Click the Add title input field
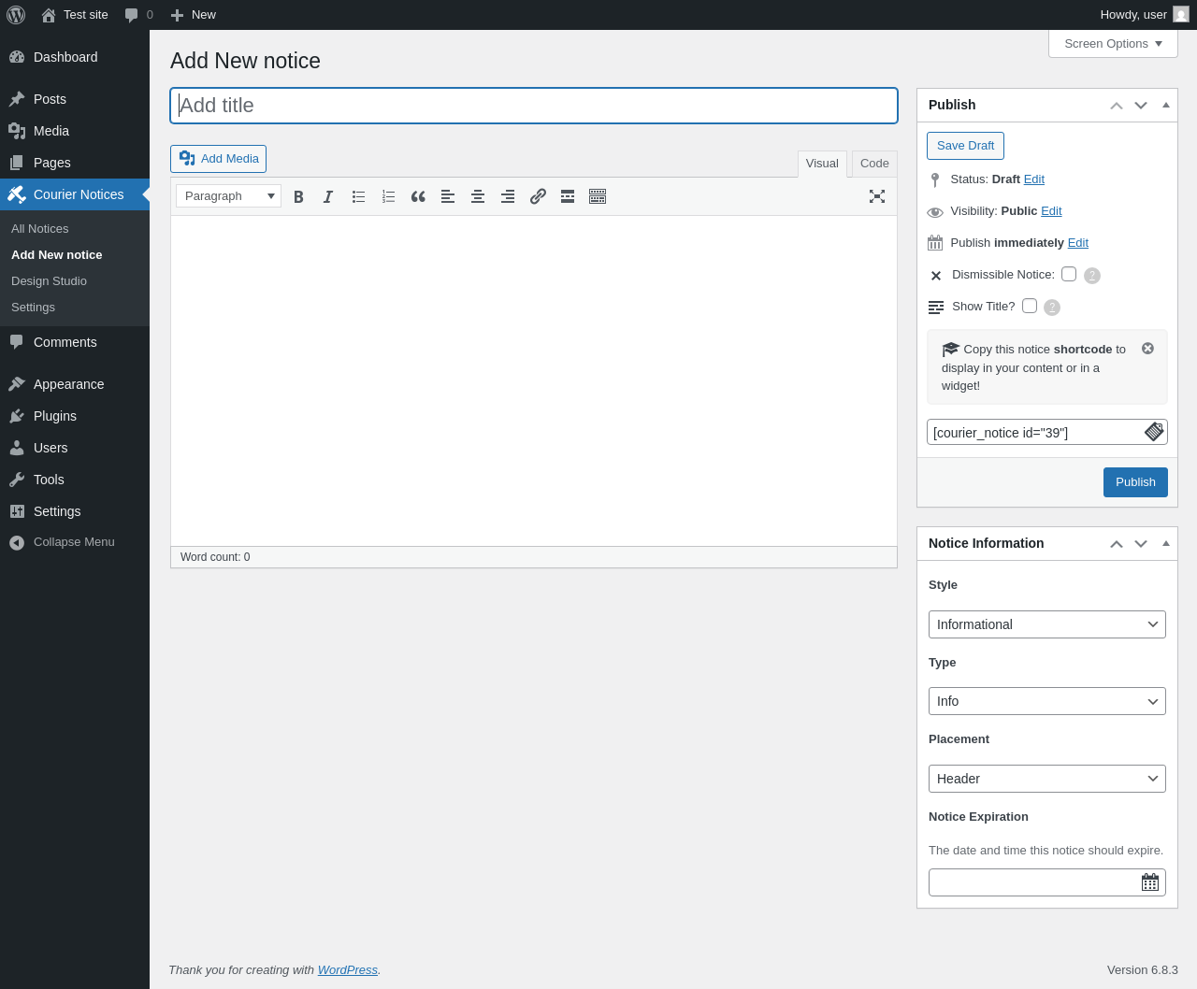Screen dimensions: 1197x989 tap(534, 106)
